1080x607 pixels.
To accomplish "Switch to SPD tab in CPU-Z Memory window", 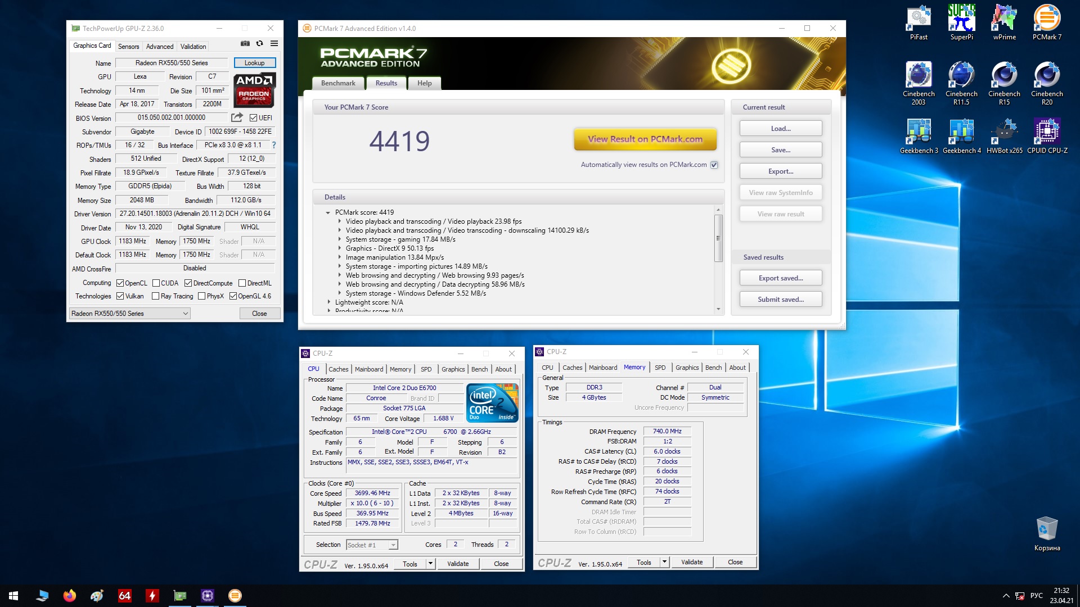I will click(660, 368).
